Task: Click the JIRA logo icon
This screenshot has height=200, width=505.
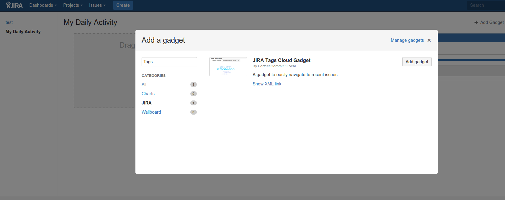Action: [x=14, y=5]
